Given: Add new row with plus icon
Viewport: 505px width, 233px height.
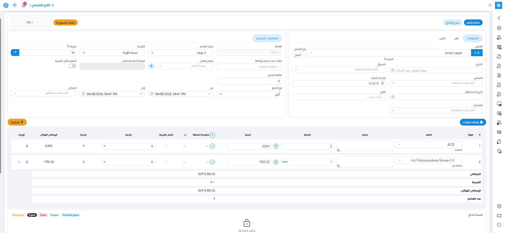Looking at the screenshot, I should (x=19, y=162).
